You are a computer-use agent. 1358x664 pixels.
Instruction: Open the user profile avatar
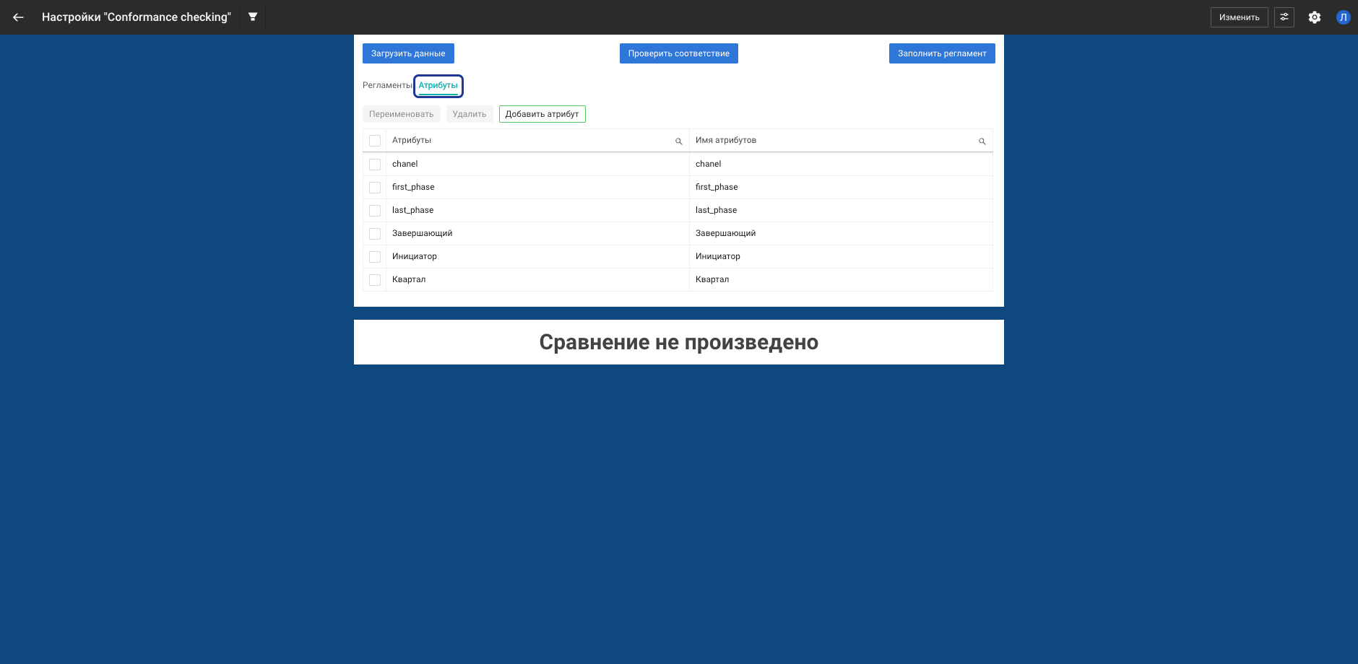(1343, 17)
